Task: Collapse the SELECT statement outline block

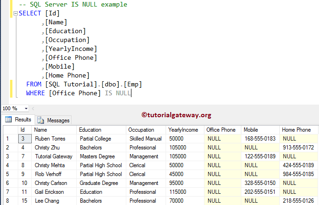Action: click(x=15, y=14)
